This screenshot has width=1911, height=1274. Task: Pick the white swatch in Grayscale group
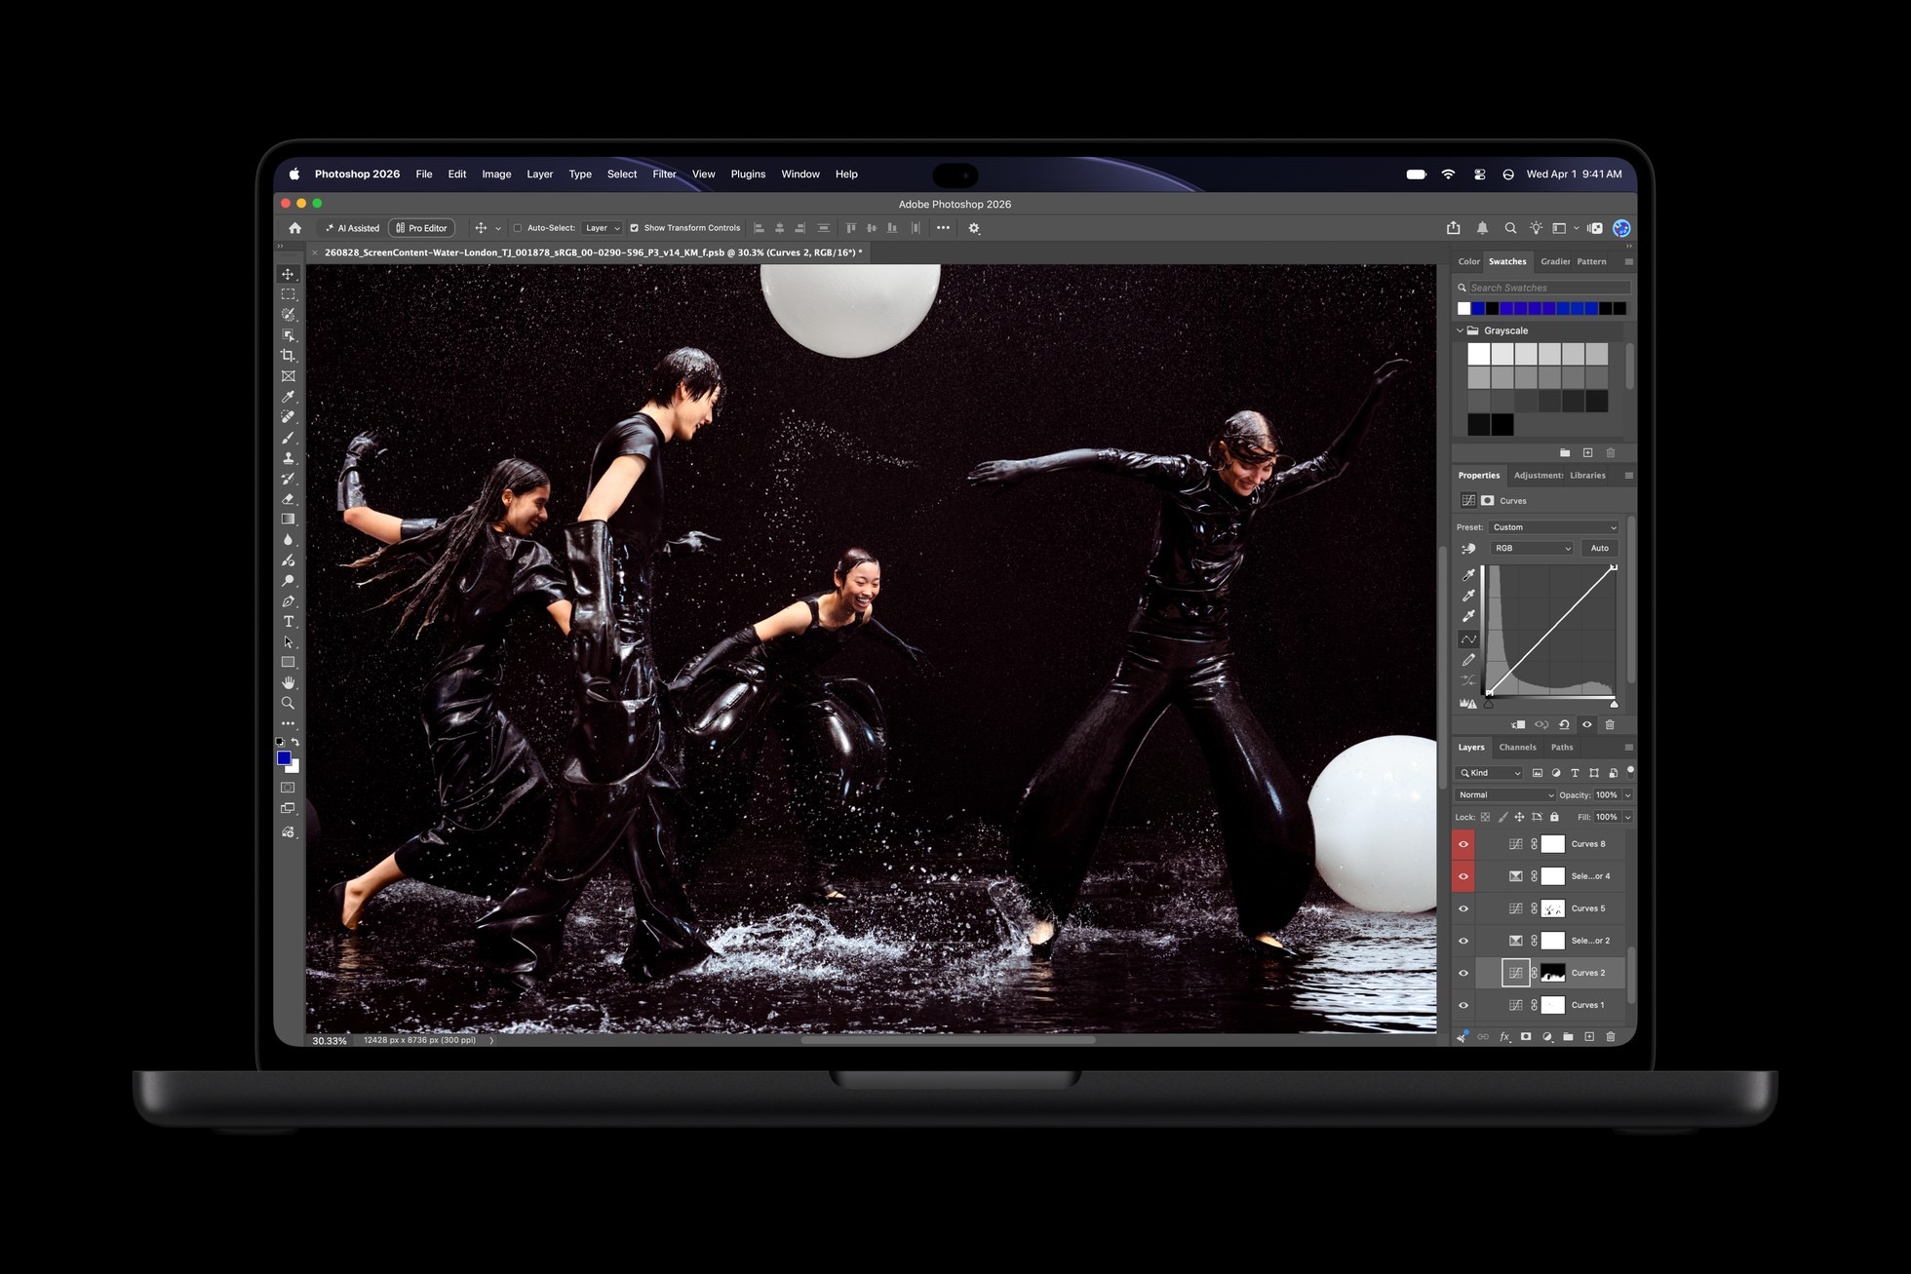click(1479, 354)
